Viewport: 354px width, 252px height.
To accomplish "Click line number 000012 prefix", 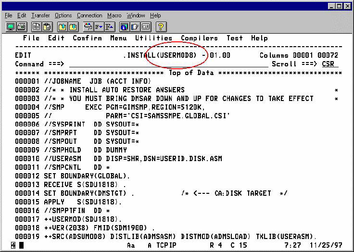I will (27, 176).
